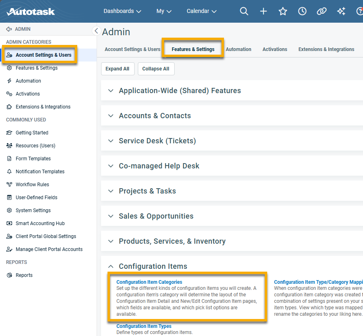The height and width of the screenshot is (336, 363).
Task: Expand the Accounts & Contacts section
Action: pyautogui.click(x=111, y=116)
